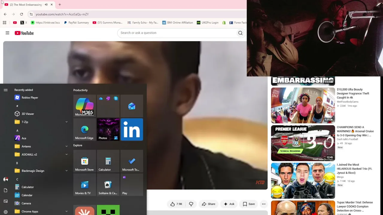Open the Pictures shortcut in Start sidebar

pyautogui.click(x=5, y=201)
